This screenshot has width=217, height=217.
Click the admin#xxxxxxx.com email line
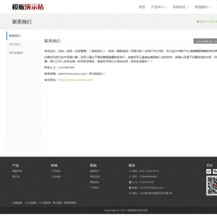pyautogui.click(x=74, y=74)
